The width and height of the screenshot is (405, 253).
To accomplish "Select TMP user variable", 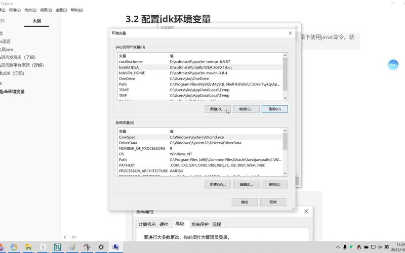I will 200,96.
